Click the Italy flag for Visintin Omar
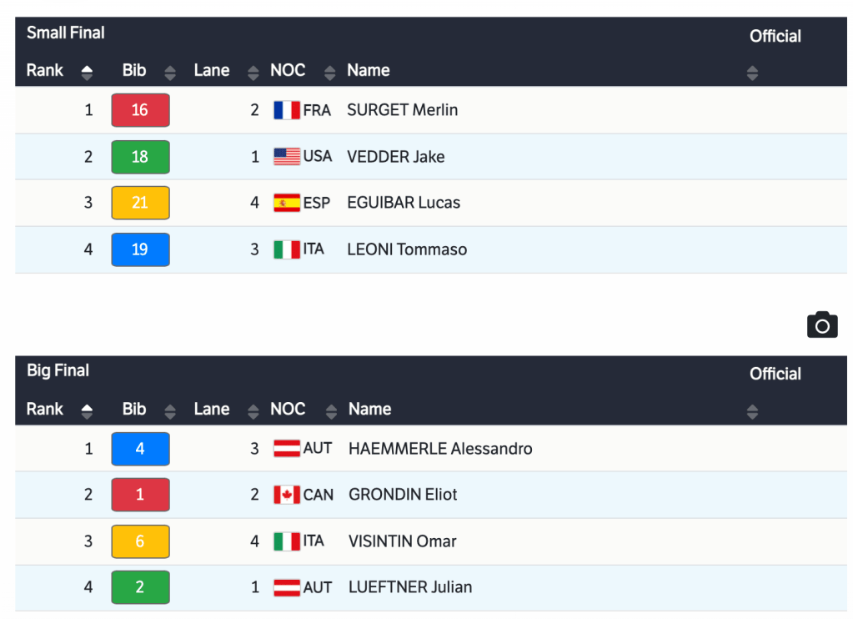Screen dimensions: 853x619 click(286, 541)
